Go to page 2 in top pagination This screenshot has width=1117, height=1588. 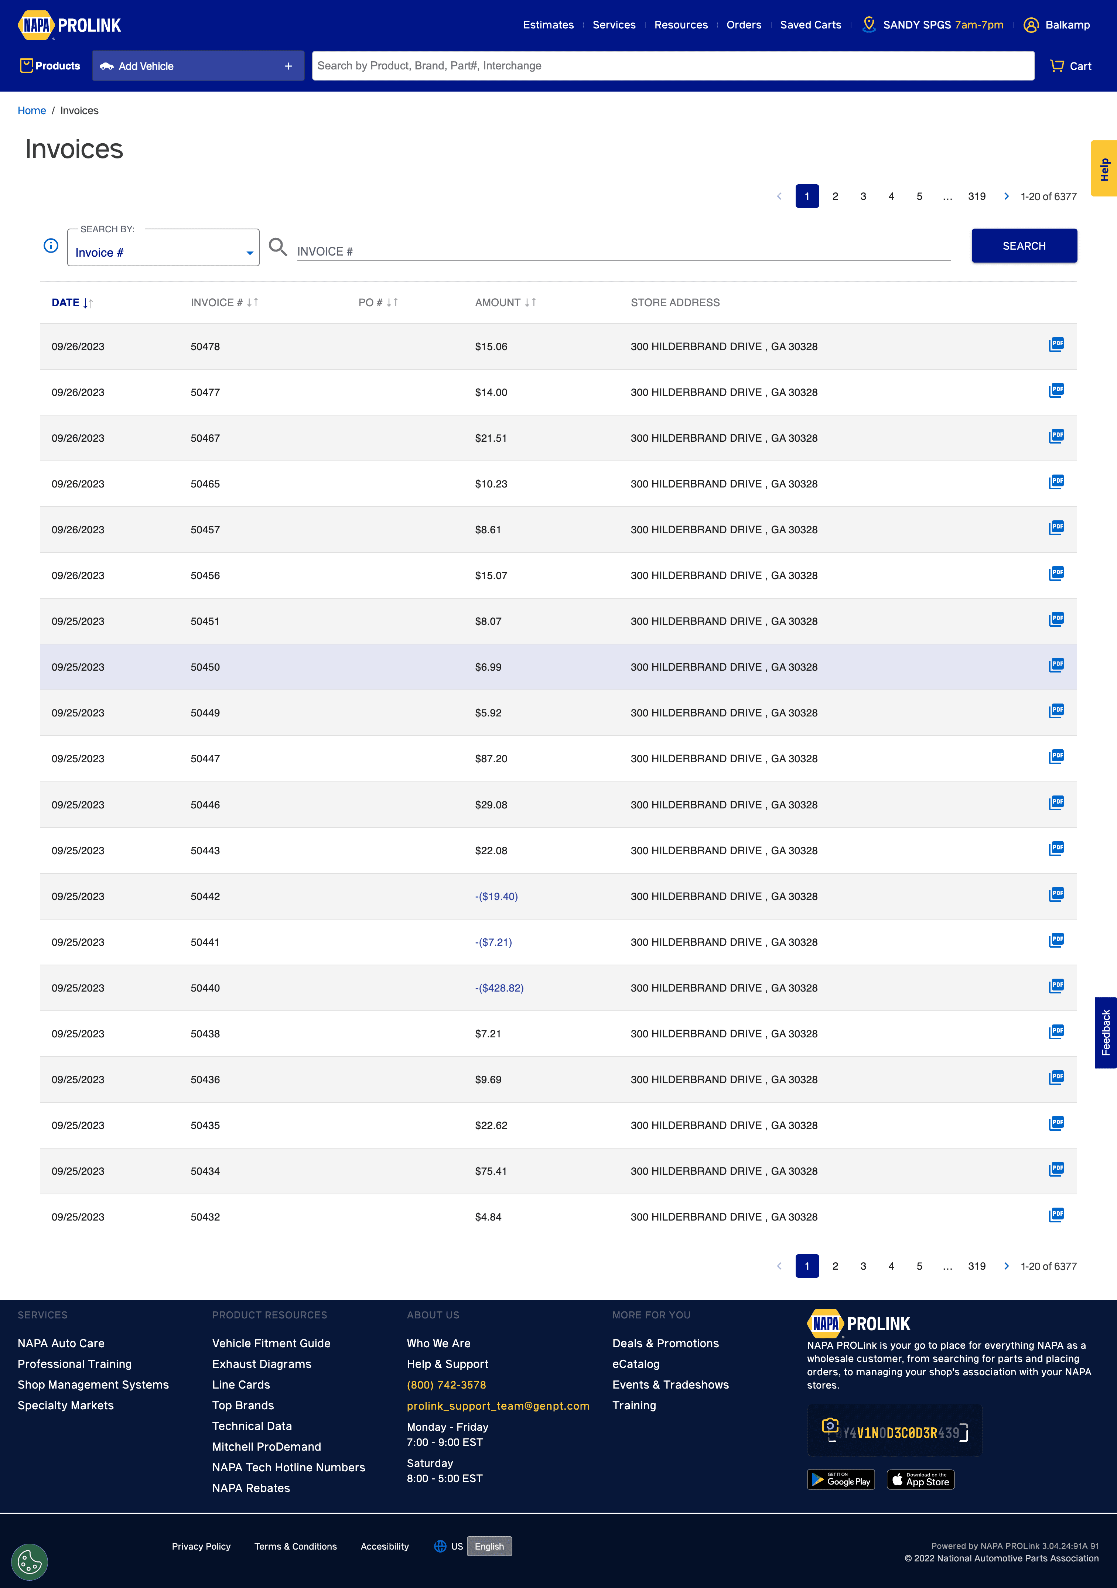(x=835, y=196)
